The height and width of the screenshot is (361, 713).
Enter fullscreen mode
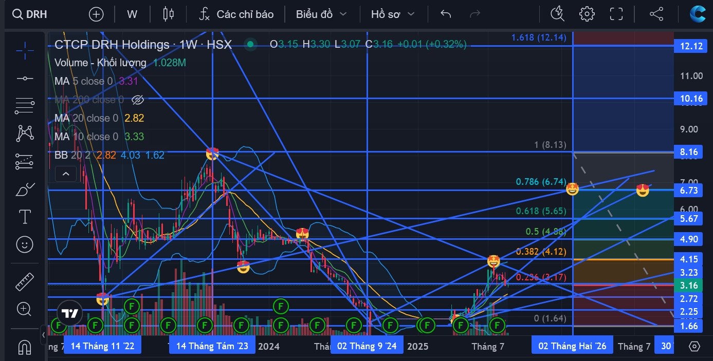[616, 14]
